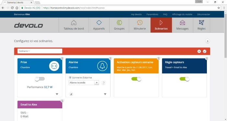Click the Alarme bell icon
This screenshot has width=227, height=121.
[102, 66]
